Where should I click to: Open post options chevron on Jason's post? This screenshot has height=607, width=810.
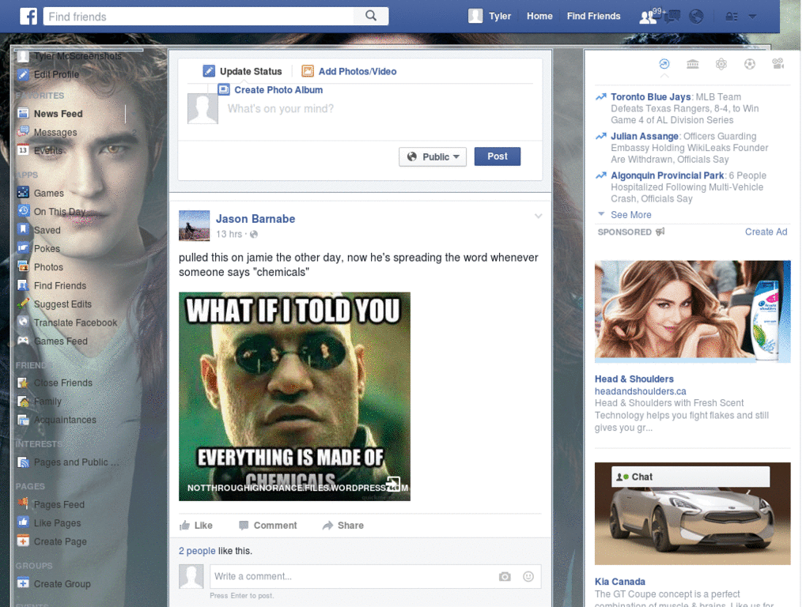coord(538,217)
